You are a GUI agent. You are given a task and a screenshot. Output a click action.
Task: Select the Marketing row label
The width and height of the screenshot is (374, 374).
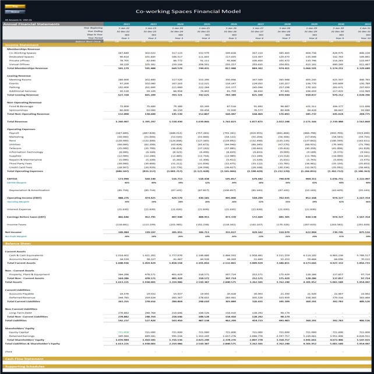(16, 137)
